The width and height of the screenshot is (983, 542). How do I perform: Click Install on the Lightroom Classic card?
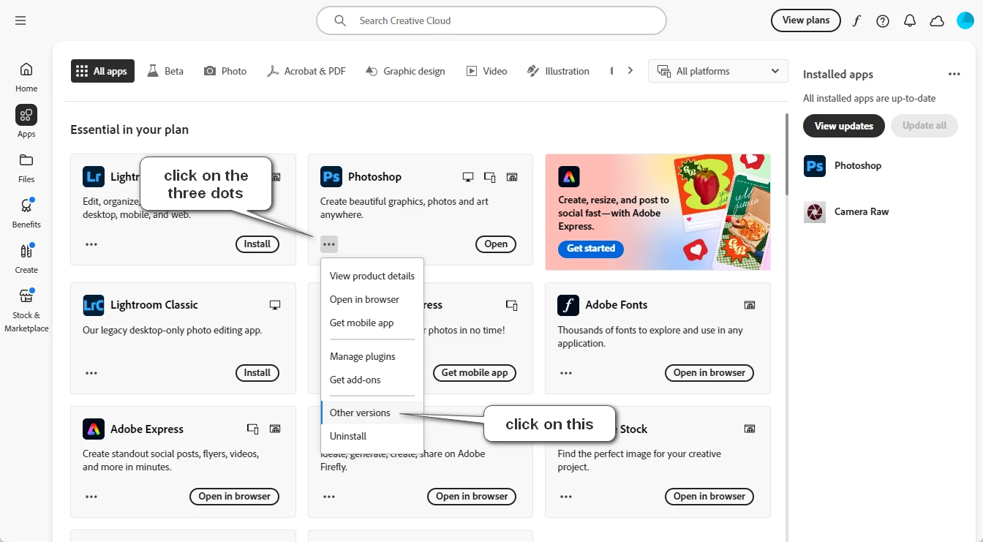(x=257, y=373)
